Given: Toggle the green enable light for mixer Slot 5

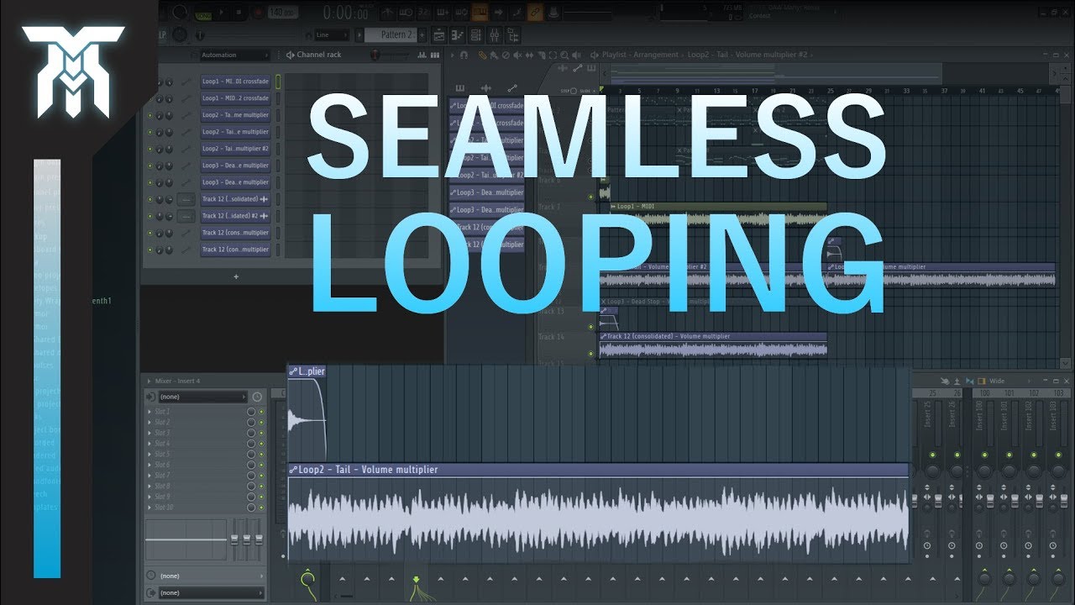Looking at the screenshot, I should [x=261, y=454].
